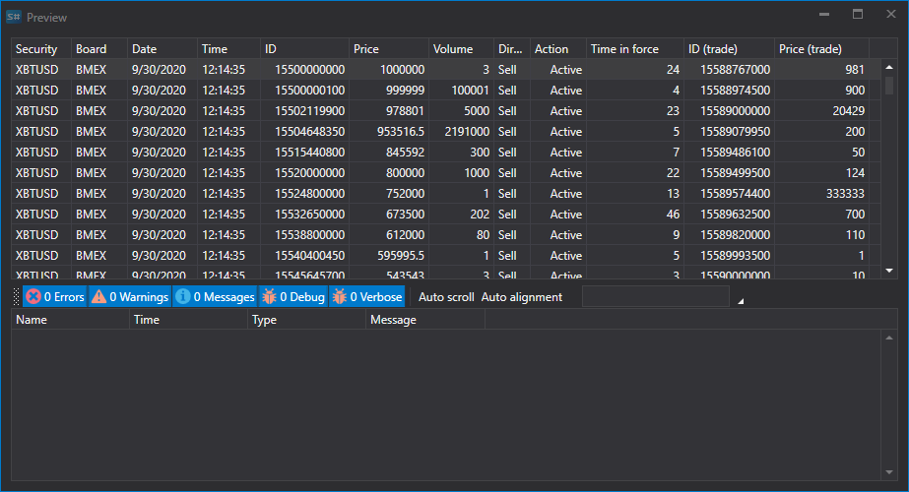Select price cell 999999
This screenshot has height=492, width=909.
pyautogui.click(x=389, y=91)
